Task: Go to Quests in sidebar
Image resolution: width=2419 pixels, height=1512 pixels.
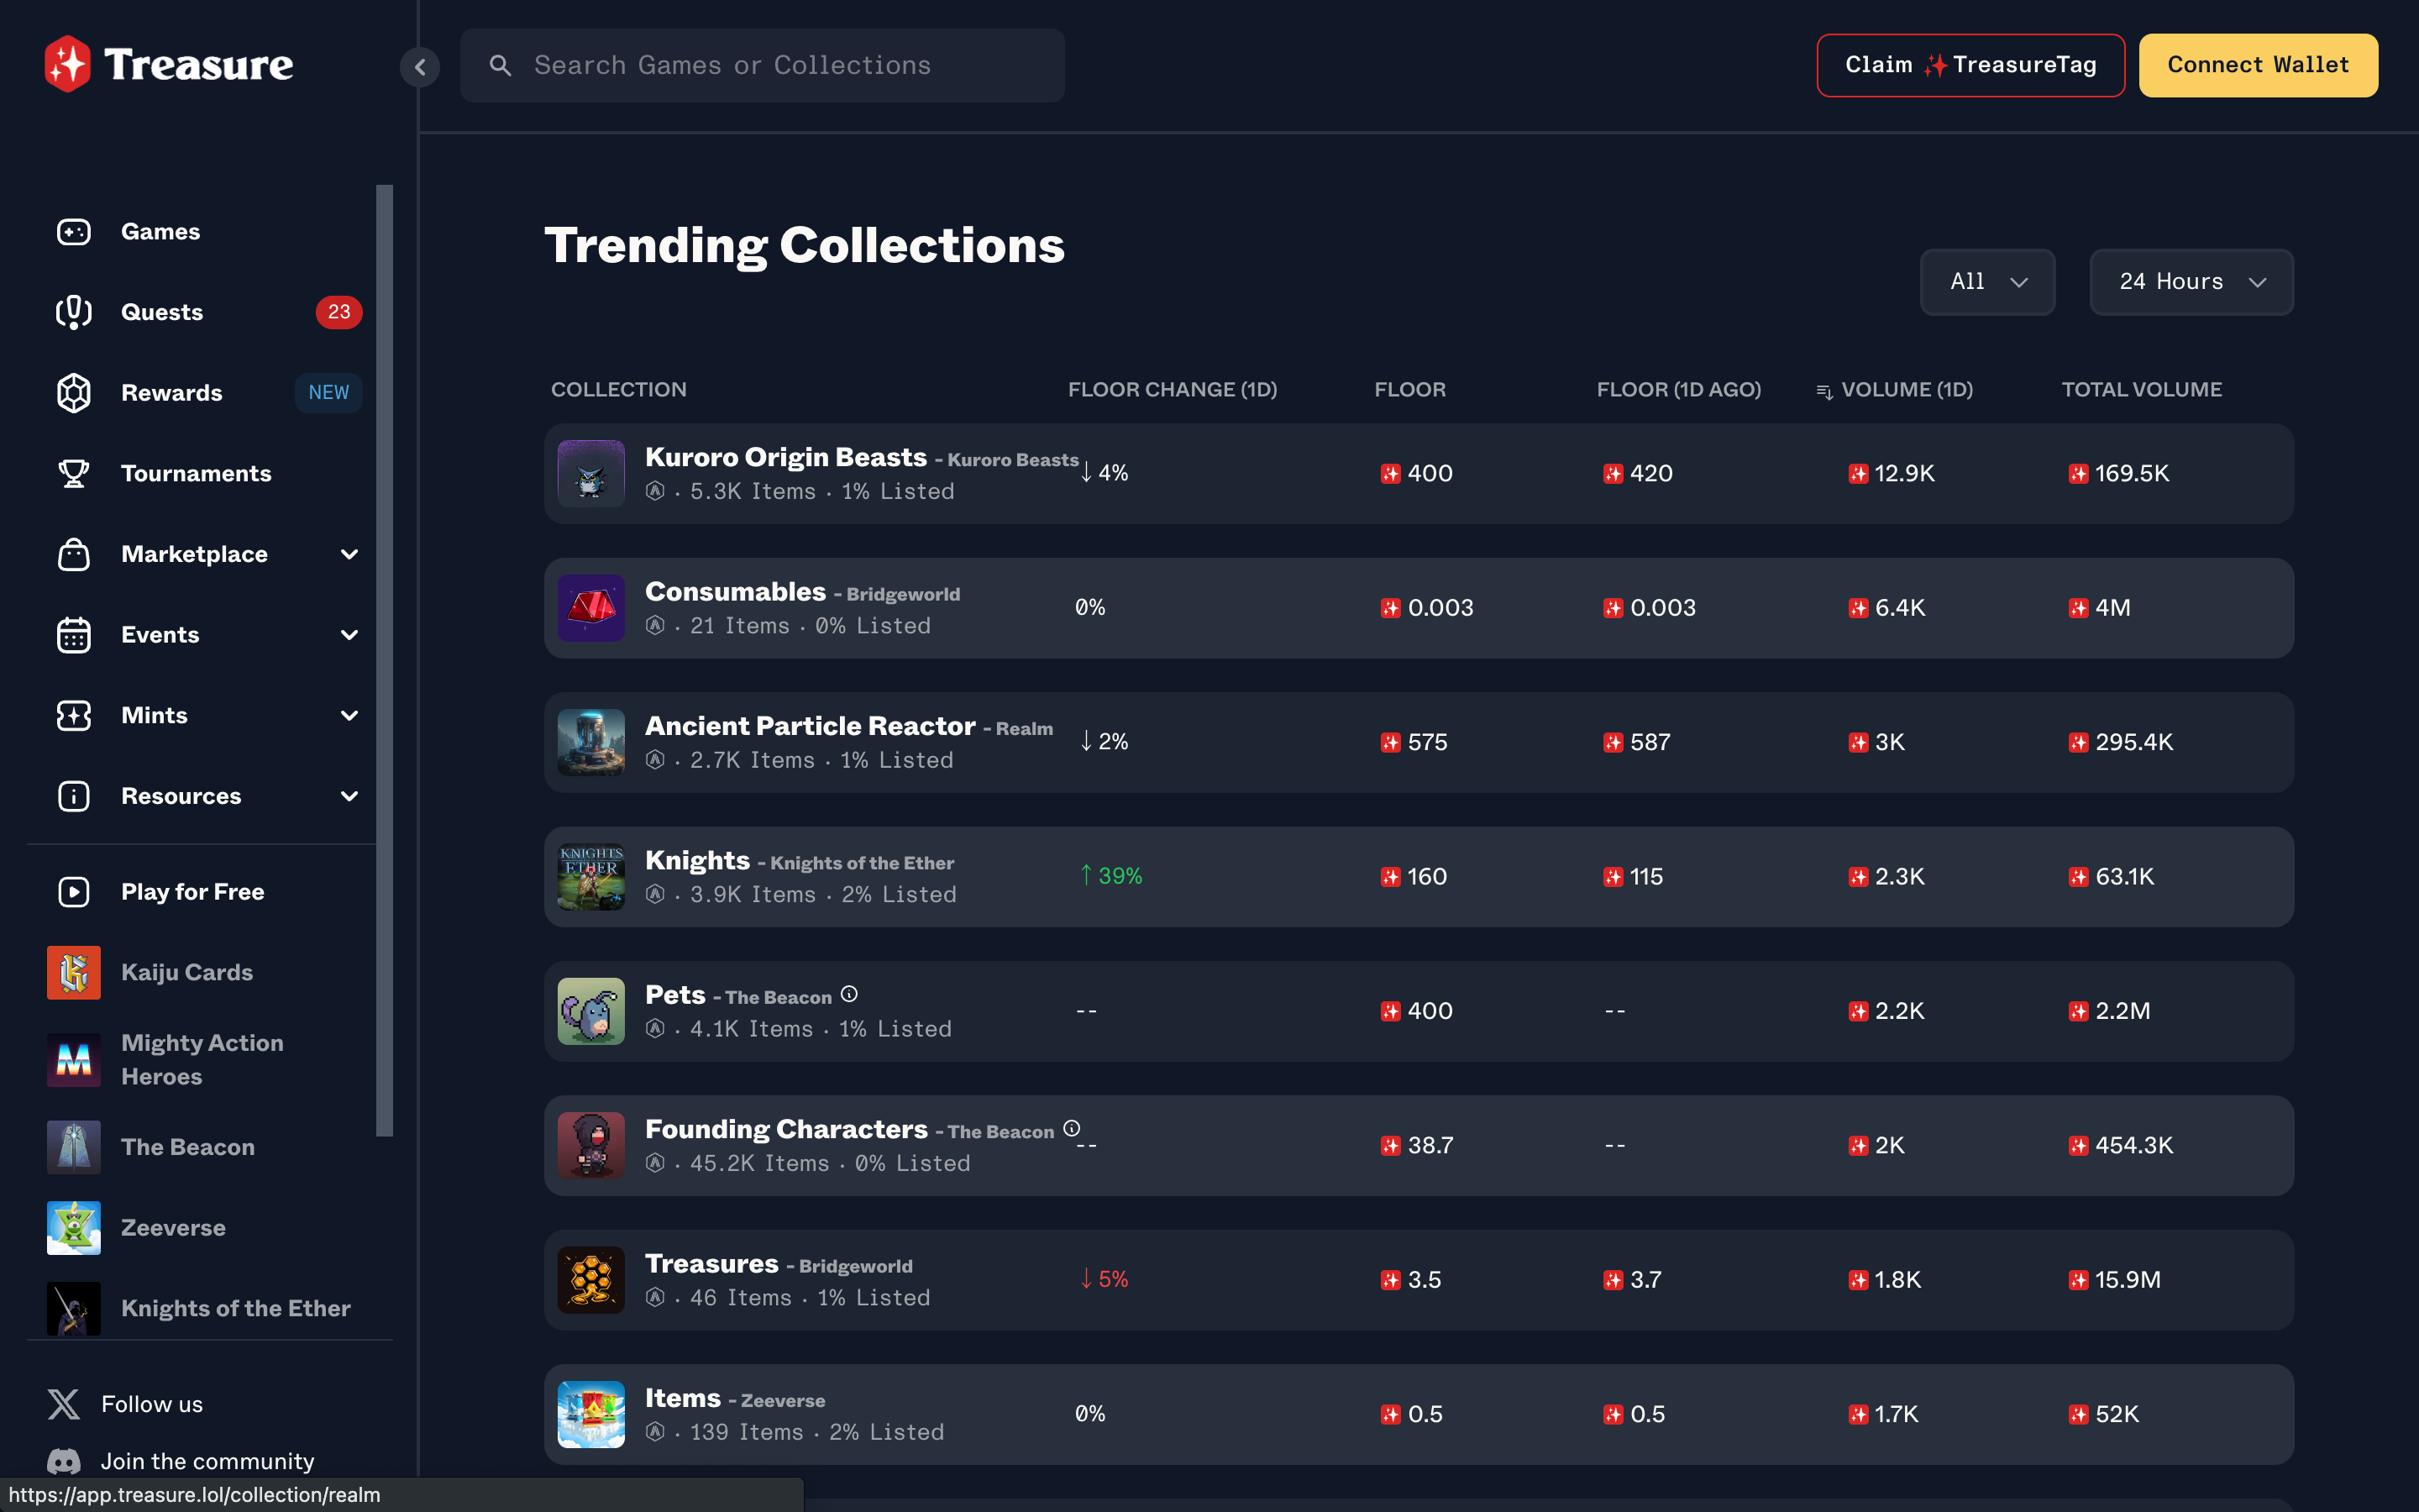Action: [162, 312]
